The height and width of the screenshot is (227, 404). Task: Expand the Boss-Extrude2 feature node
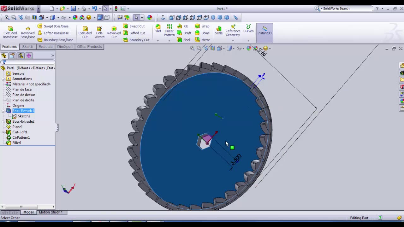(x=3, y=121)
